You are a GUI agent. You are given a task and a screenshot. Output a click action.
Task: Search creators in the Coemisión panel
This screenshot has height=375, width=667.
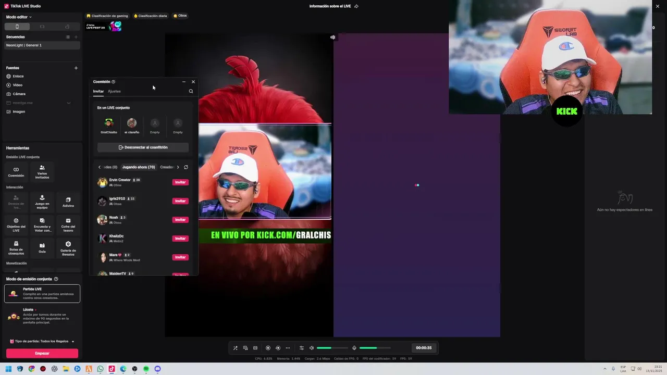pyautogui.click(x=191, y=91)
